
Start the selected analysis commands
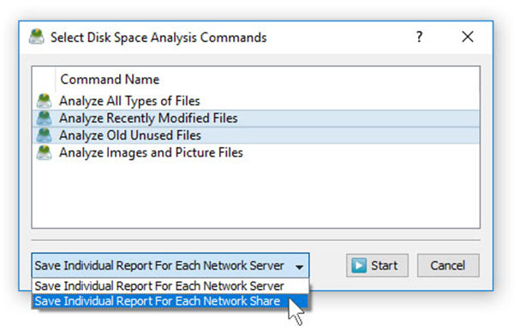[x=377, y=265]
